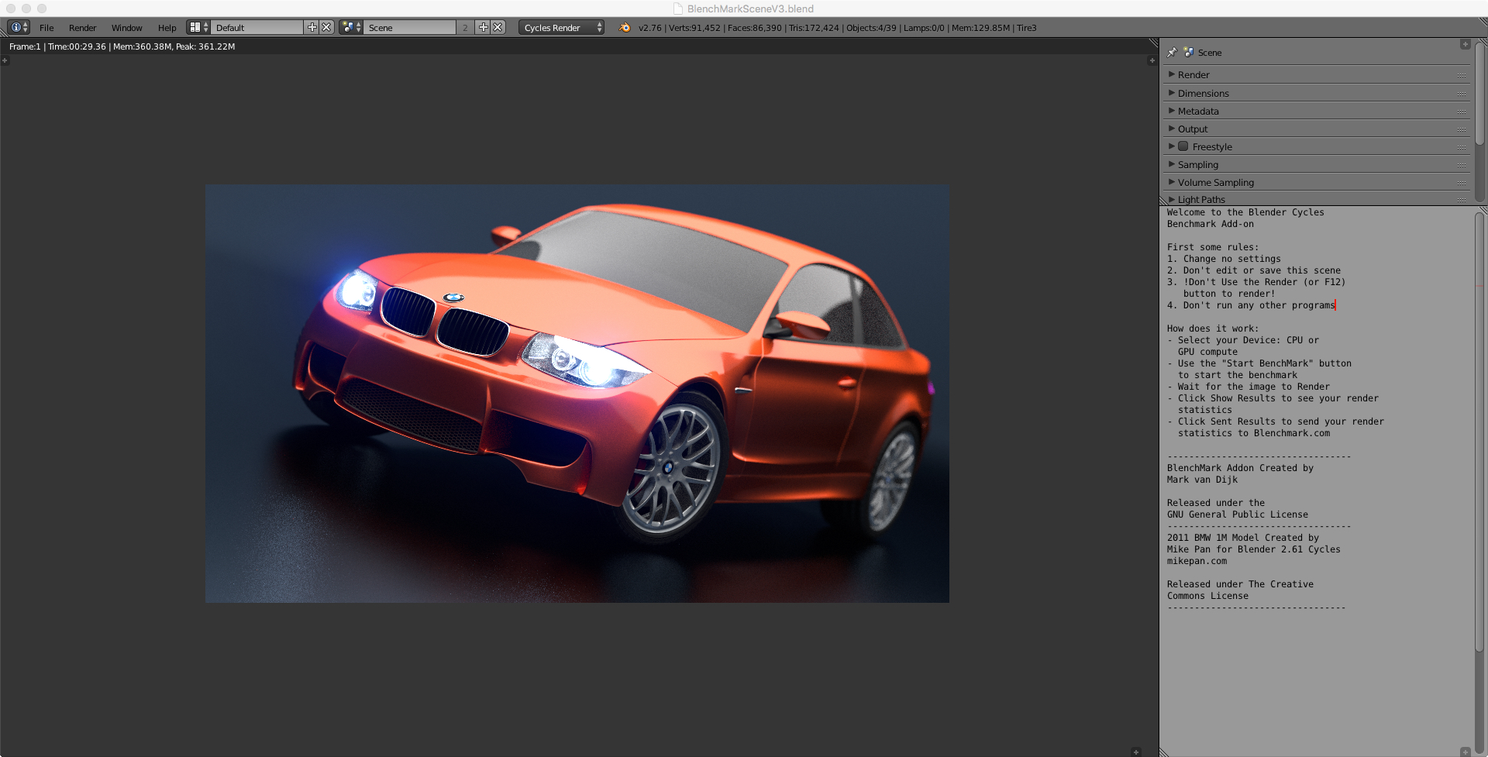Screen dimensions: 1488x757
Task: Click the Blender logo in the header
Action: (625, 27)
